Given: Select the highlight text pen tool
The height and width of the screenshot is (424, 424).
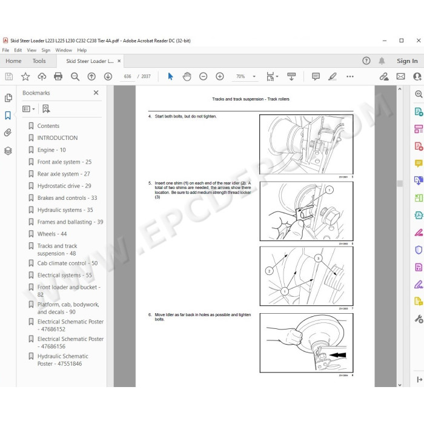Looking at the screenshot, I should (333, 76).
